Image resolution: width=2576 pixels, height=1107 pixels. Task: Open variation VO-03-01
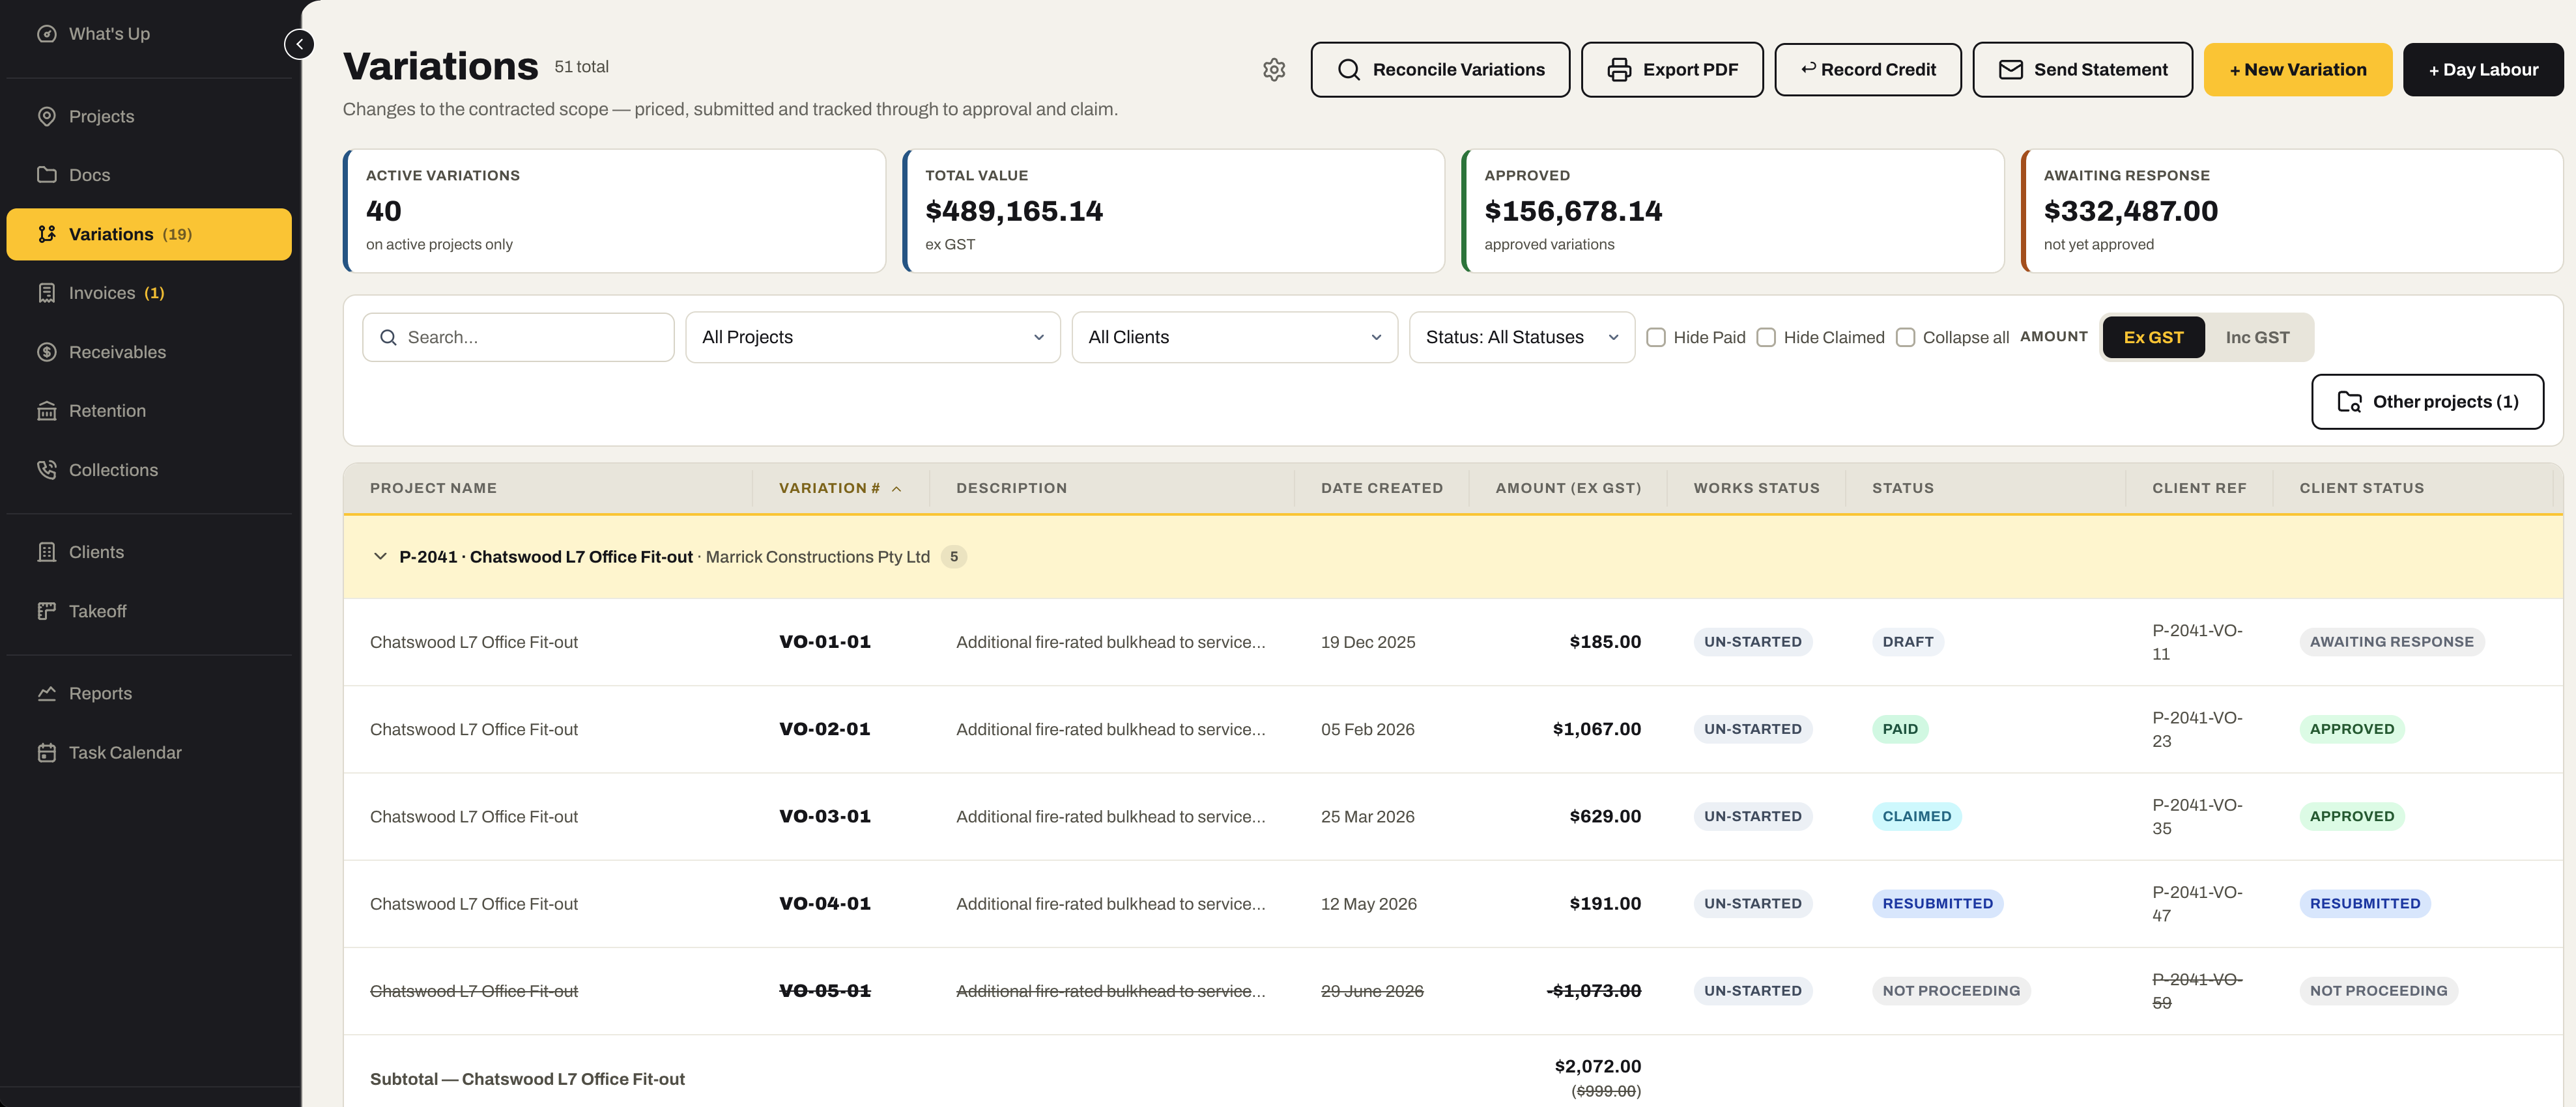[824, 817]
